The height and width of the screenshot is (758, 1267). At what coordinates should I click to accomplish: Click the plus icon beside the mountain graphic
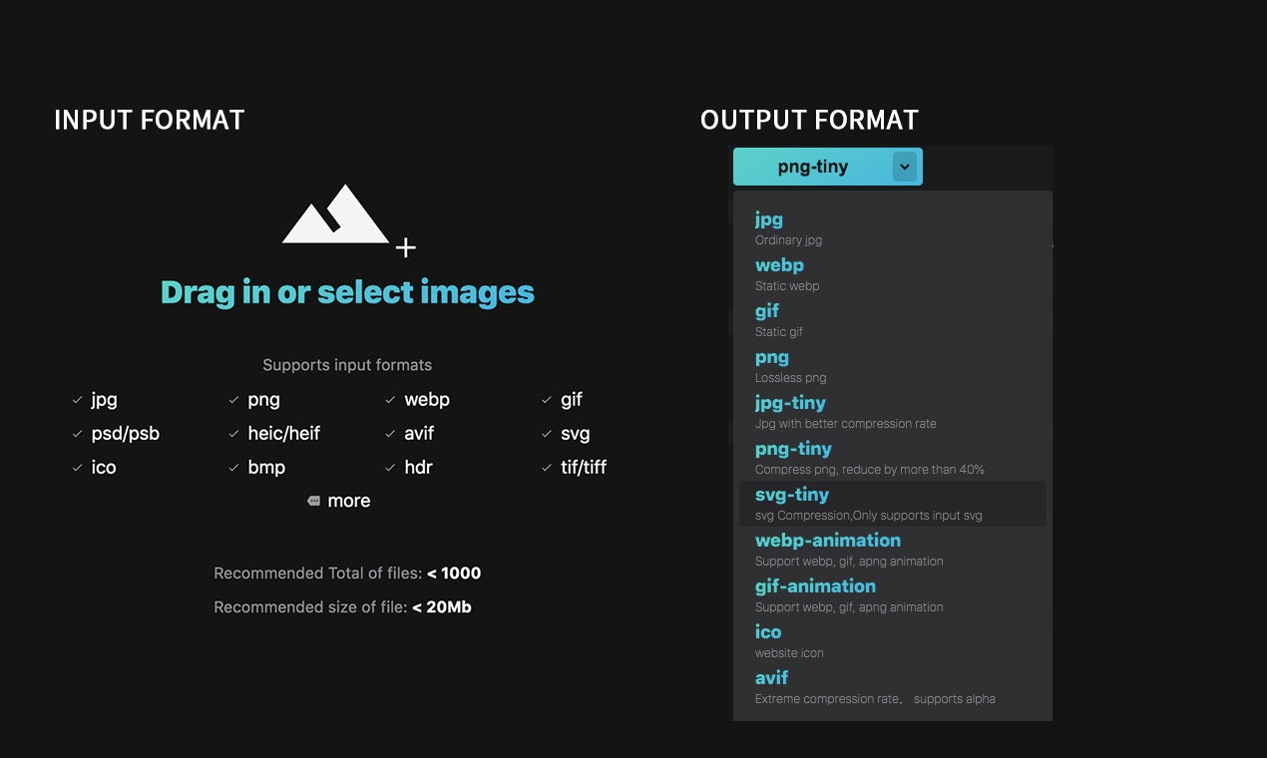406,246
